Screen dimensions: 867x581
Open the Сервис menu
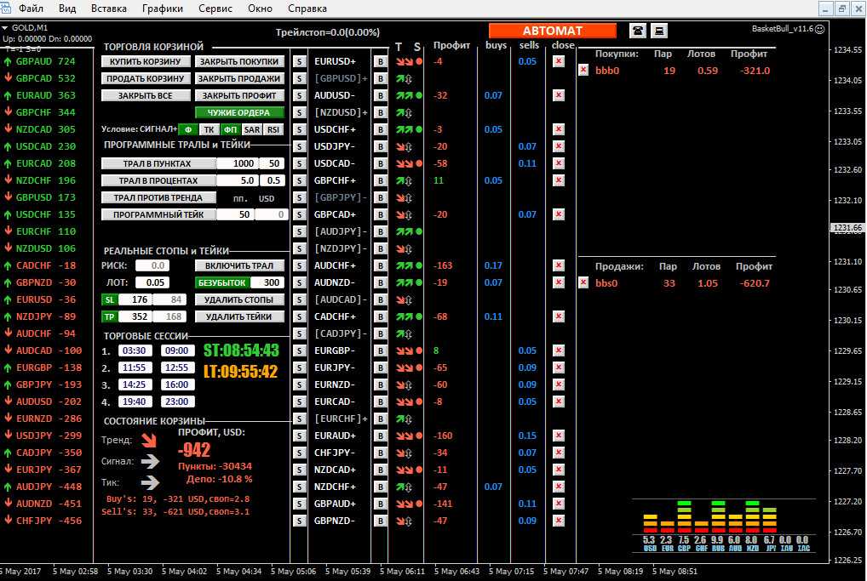click(215, 9)
